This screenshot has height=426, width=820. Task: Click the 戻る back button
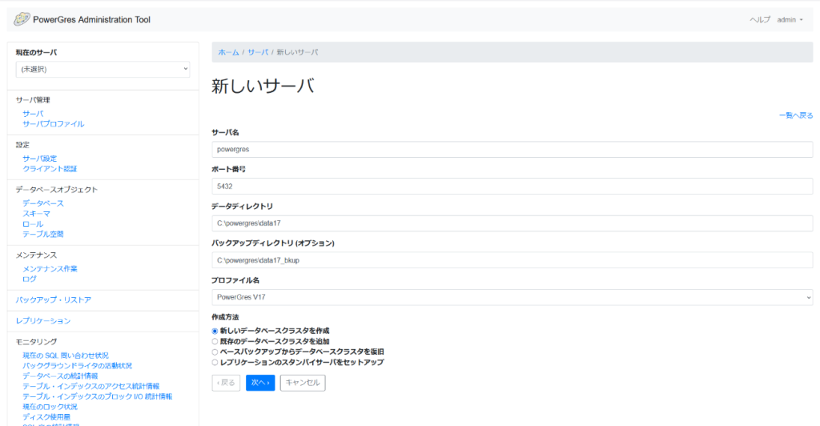pos(226,383)
